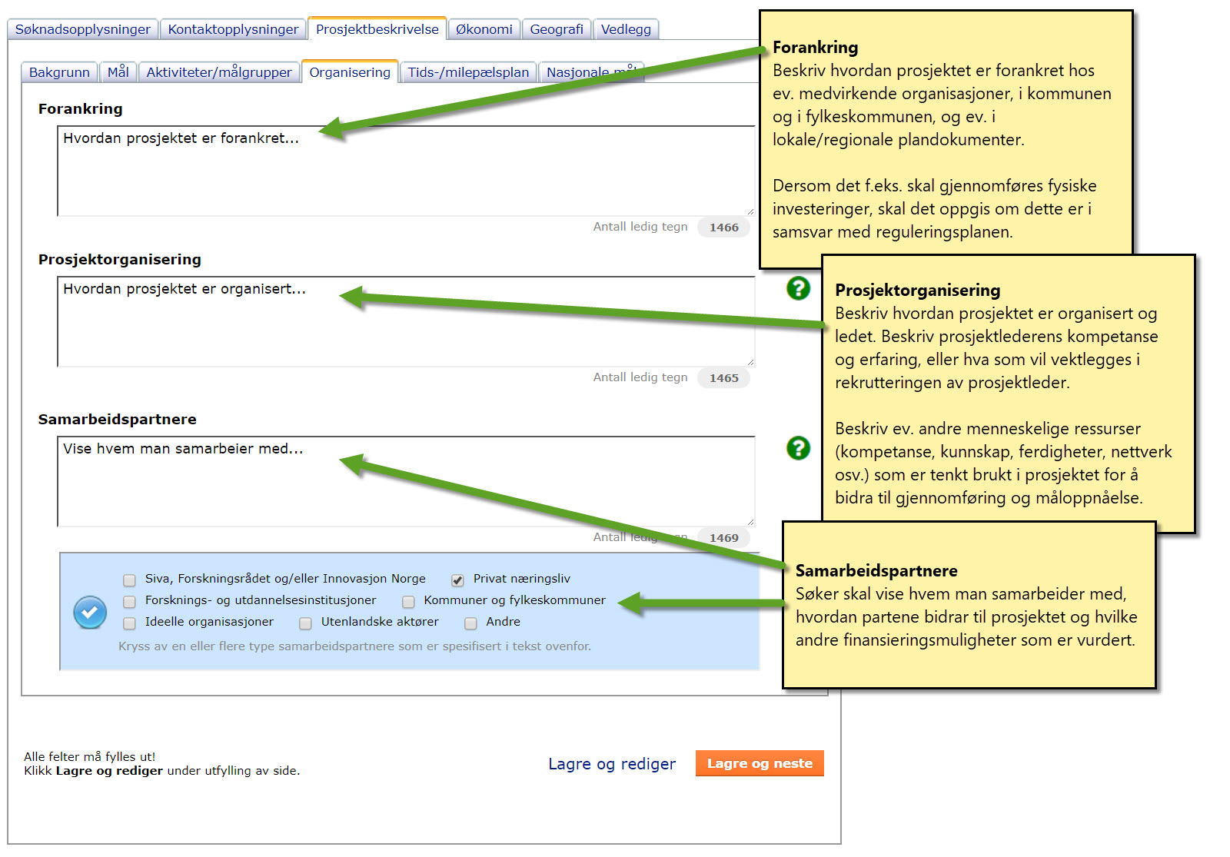The width and height of the screenshot is (1230, 857).
Task: Go to the Geografi tab
Action: pos(557,29)
